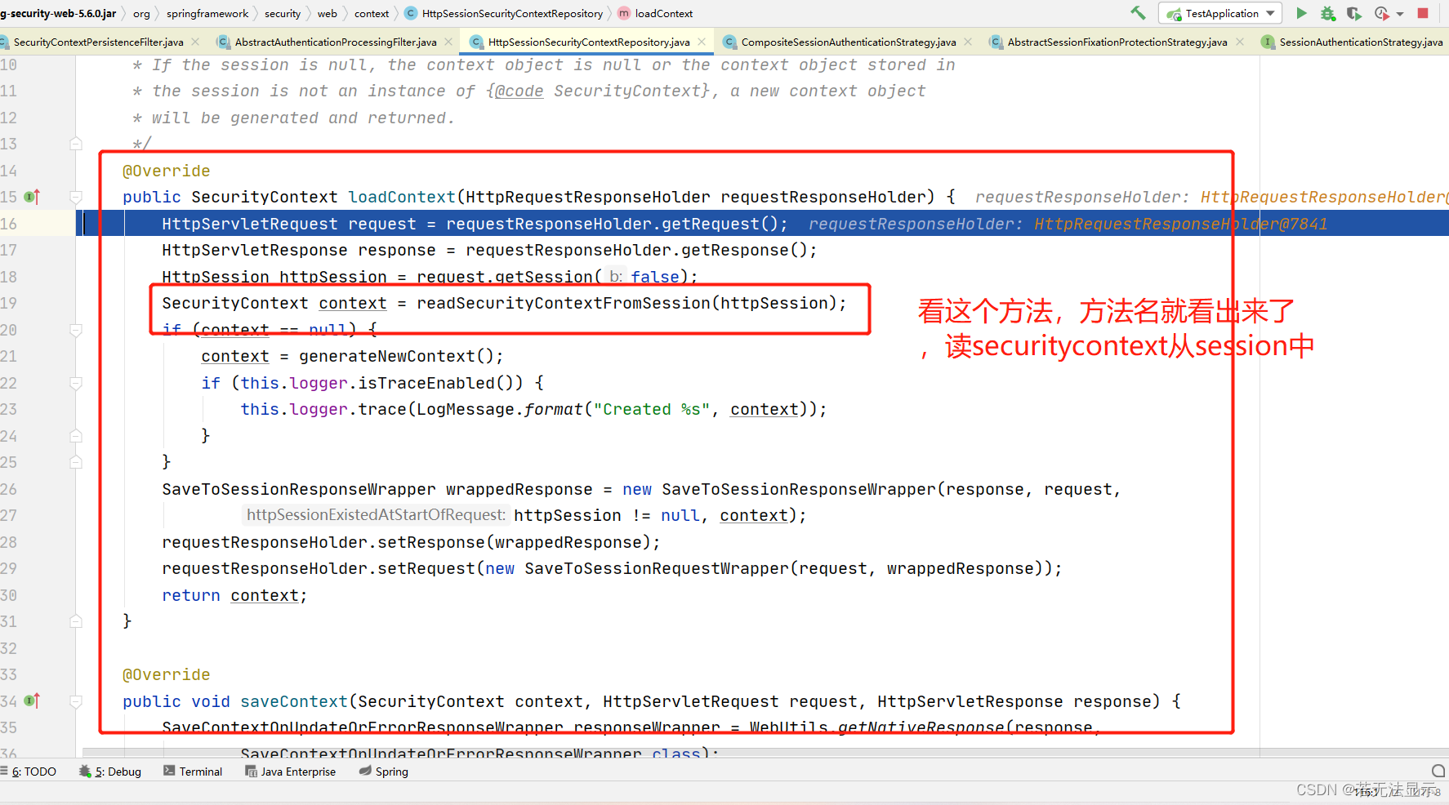
Task: Collapse the if-block fold marker at line 20
Action: click(x=76, y=330)
